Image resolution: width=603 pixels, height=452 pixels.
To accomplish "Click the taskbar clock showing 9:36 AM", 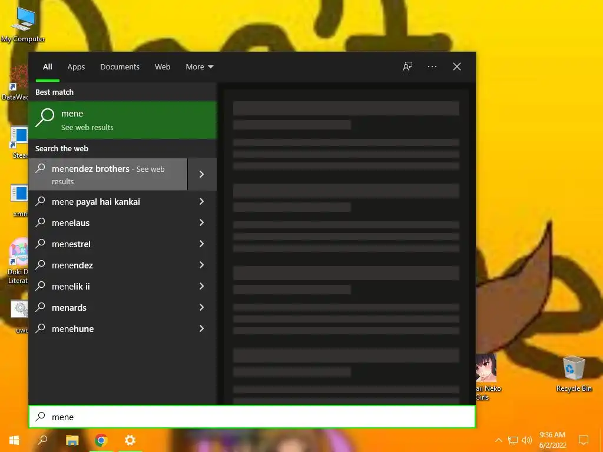I will point(552,440).
